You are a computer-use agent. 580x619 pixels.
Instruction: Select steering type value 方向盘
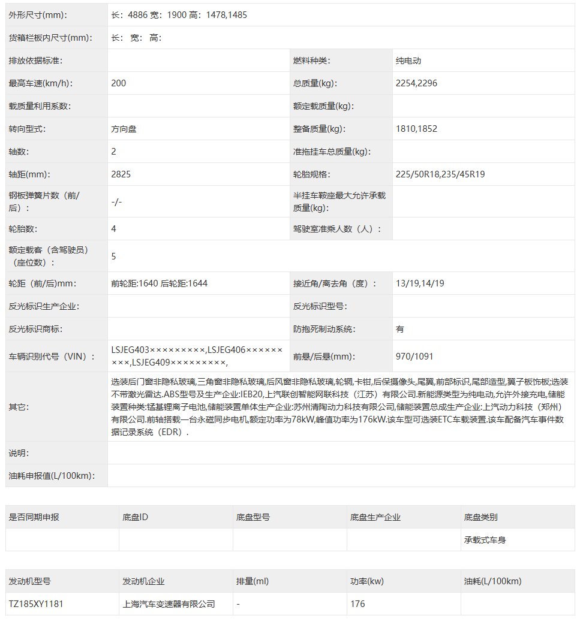tap(124, 129)
